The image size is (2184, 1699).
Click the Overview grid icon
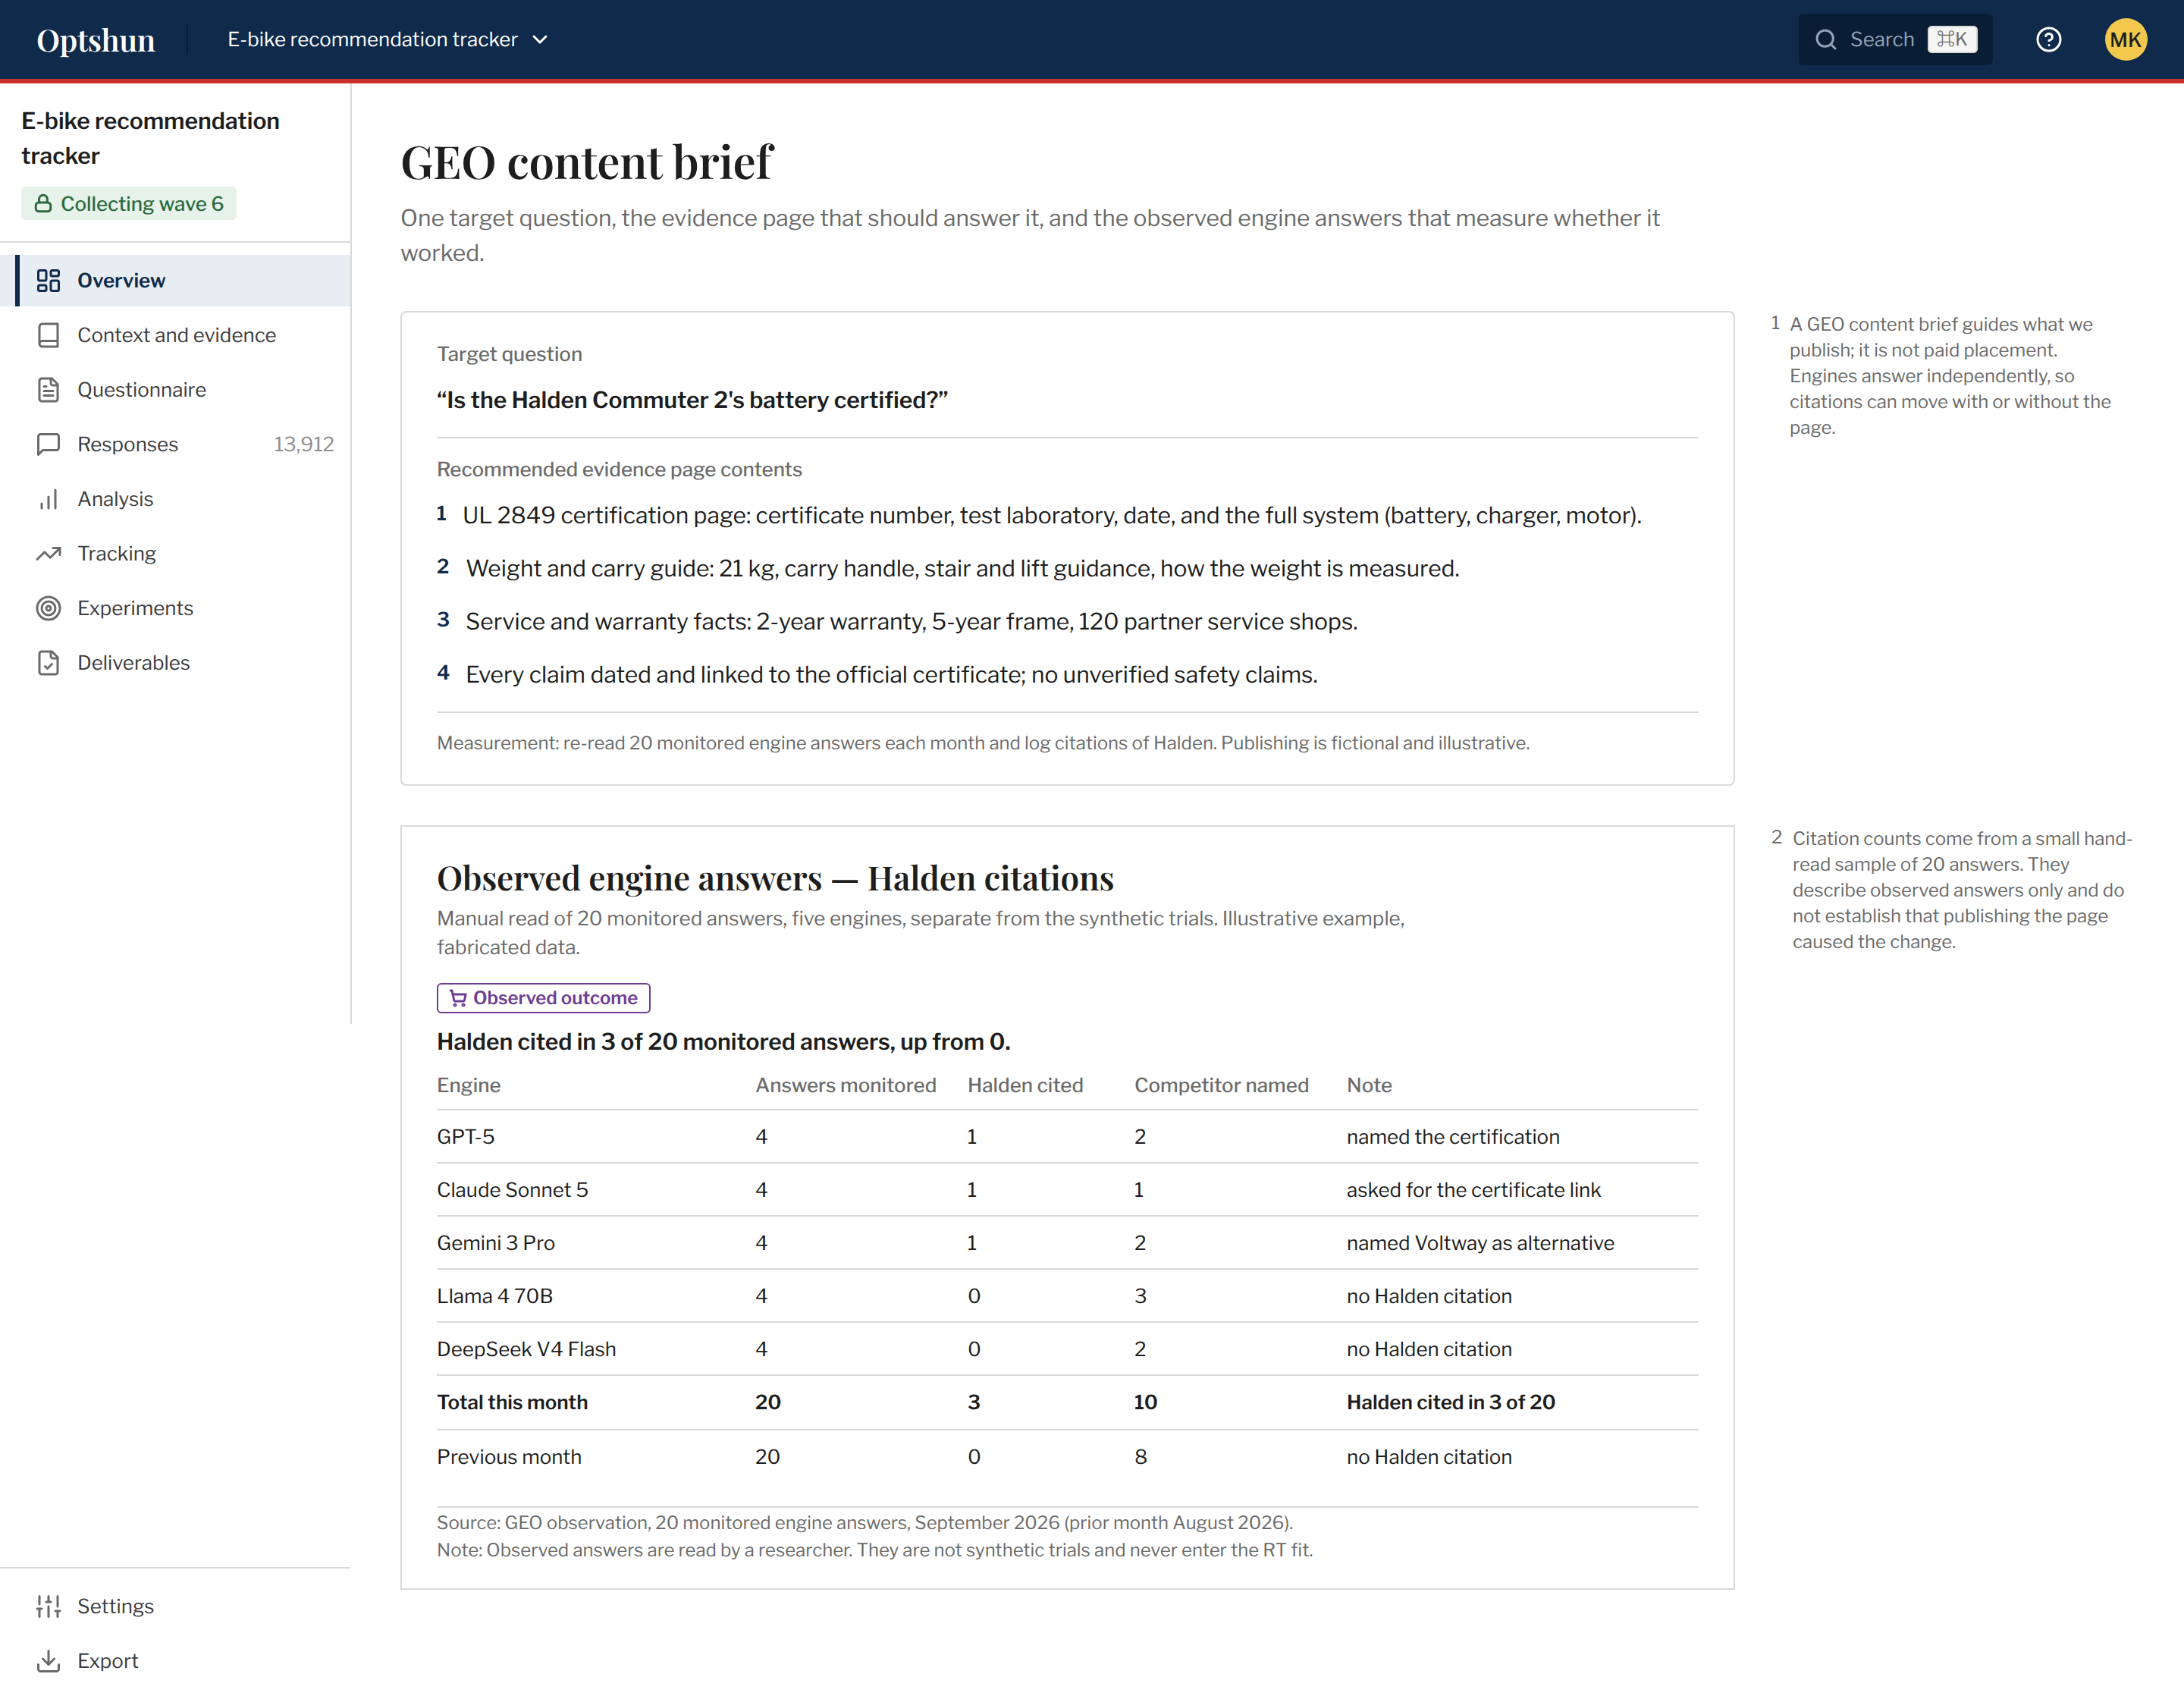click(x=48, y=280)
